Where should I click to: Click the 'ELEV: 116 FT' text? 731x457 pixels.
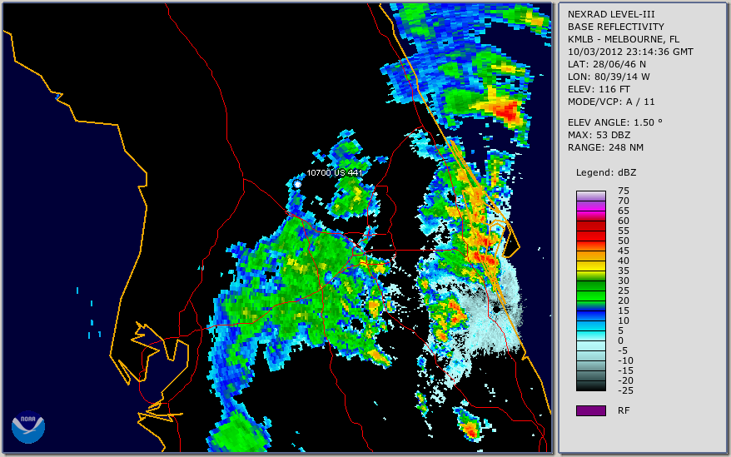tap(599, 89)
